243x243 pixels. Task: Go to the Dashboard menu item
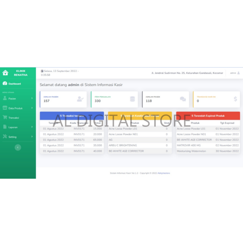coord(14,84)
